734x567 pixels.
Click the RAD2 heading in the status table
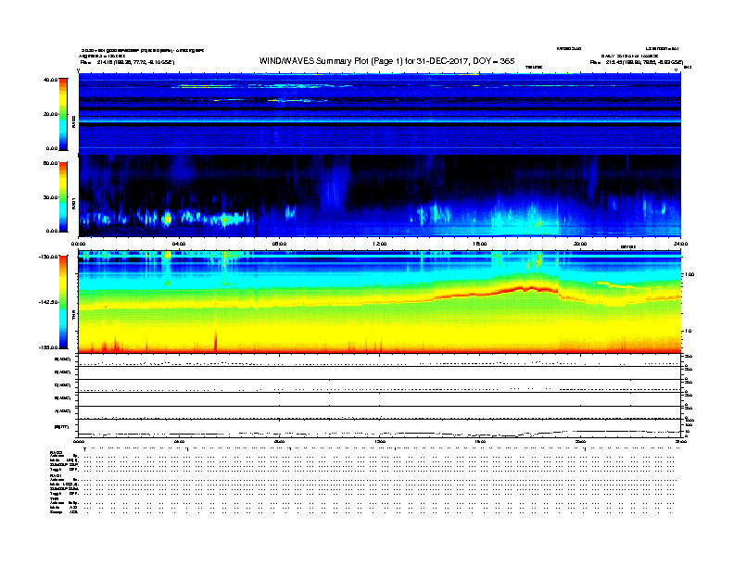57,453
